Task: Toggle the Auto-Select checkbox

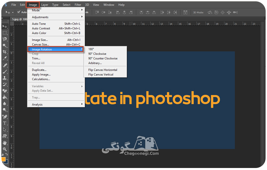Action: pos(19,12)
